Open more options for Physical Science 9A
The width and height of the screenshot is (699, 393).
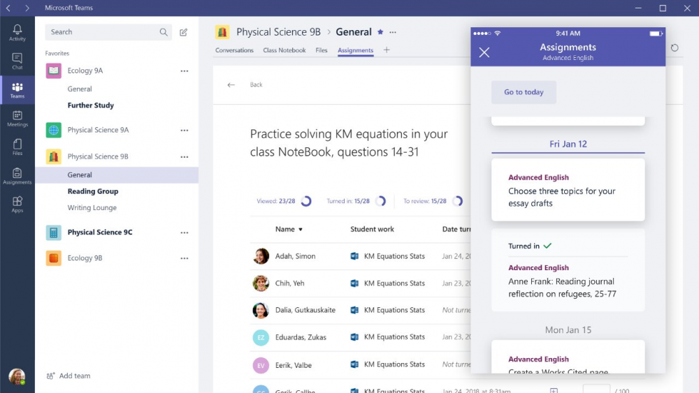click(x=184, y=131)
